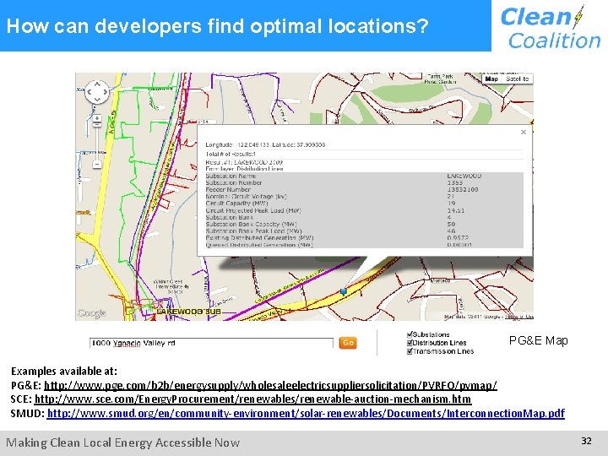Open the SCE renewable auction mechanism link

(252, 399)
